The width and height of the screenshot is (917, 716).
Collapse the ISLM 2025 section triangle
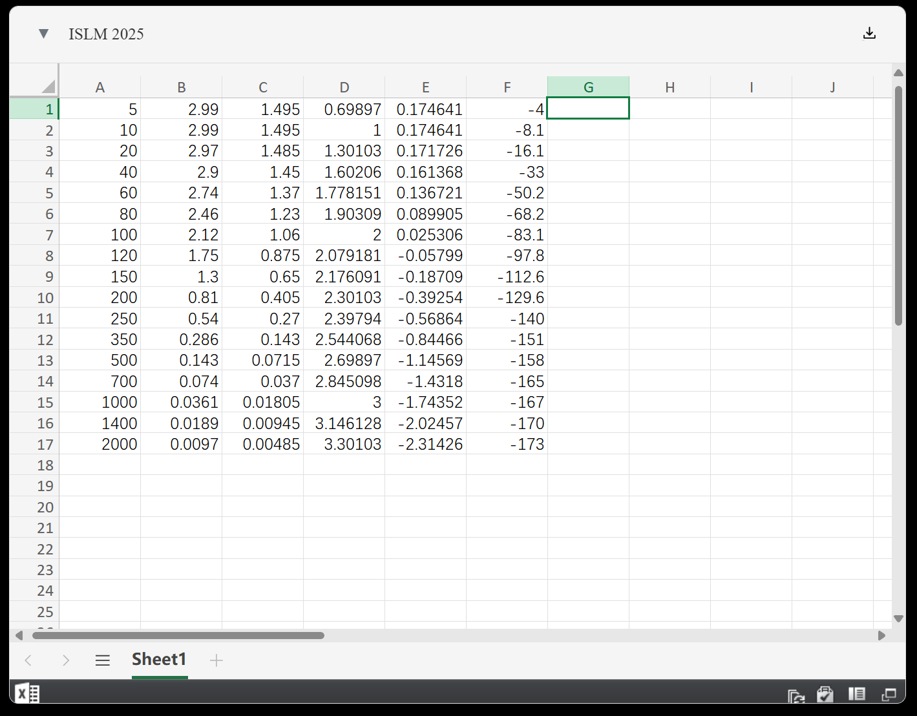coord(43,34)
